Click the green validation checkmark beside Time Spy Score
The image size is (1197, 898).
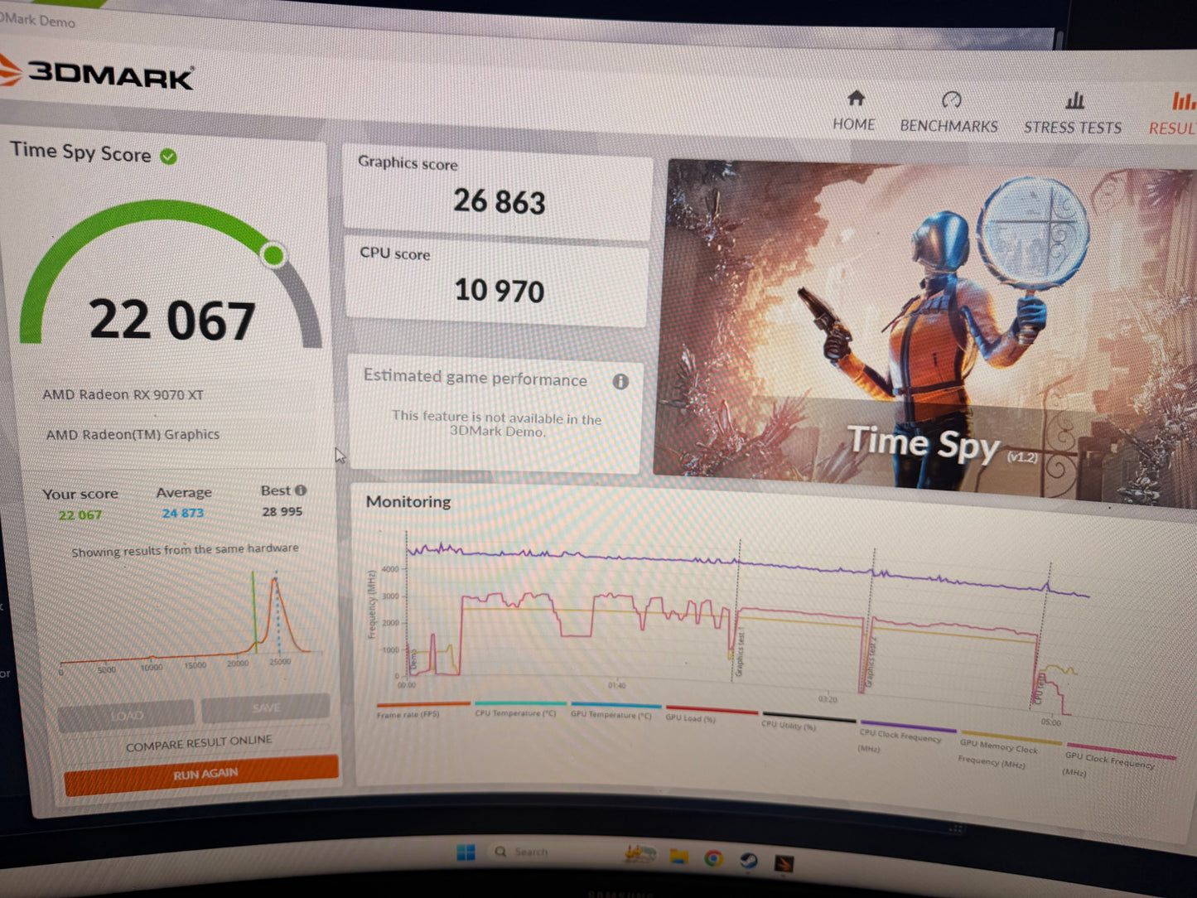click(168, 157)
